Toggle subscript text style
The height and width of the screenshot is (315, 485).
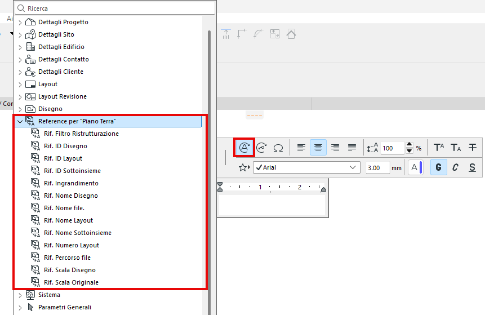(456, 148)
